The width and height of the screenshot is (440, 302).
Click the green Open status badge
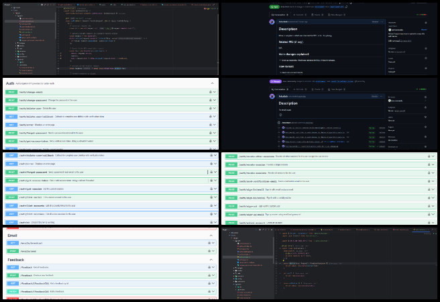[x=274, y=7]
